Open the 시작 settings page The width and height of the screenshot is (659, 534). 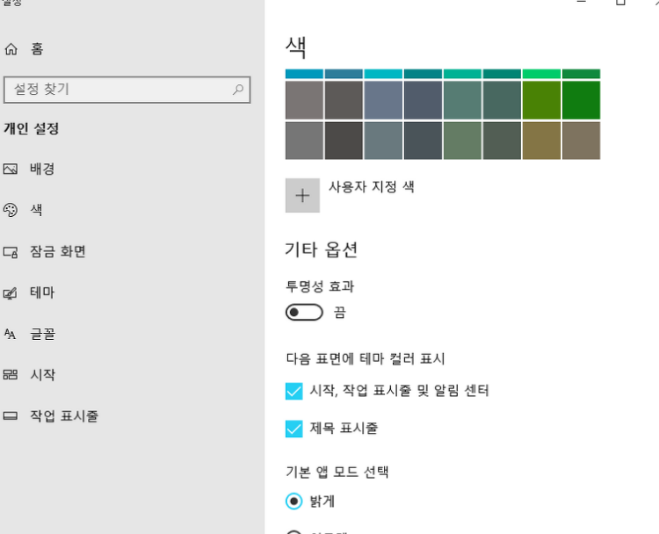(x=42, y=374)
